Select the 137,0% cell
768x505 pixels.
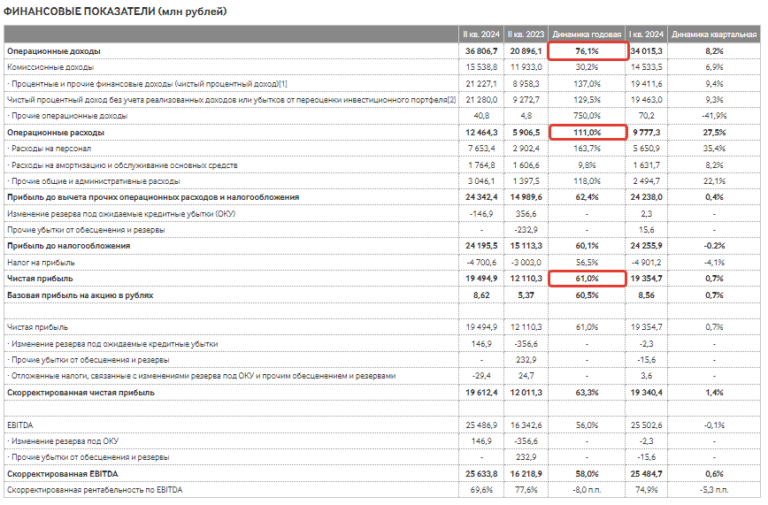point(587,84)
